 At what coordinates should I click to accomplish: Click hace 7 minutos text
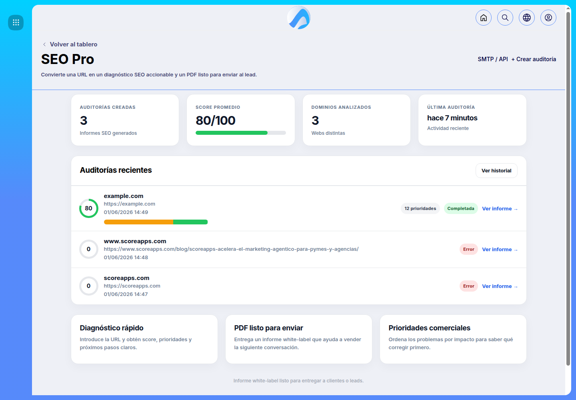(452, 118)
